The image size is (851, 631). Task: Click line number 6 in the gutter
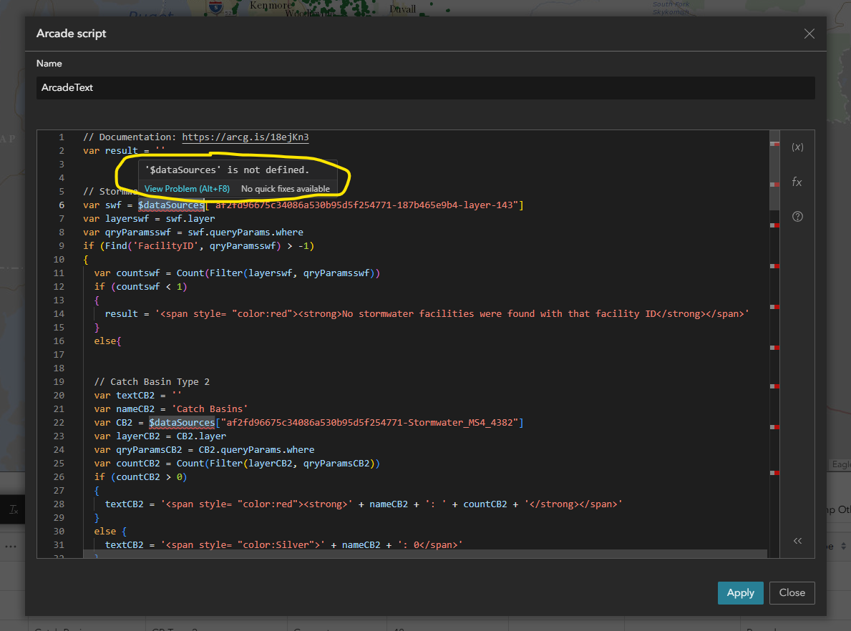click(x=61, y=205)
